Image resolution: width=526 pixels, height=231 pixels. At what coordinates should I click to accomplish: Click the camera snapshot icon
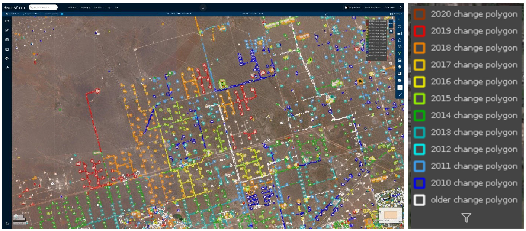pos(400,46)
